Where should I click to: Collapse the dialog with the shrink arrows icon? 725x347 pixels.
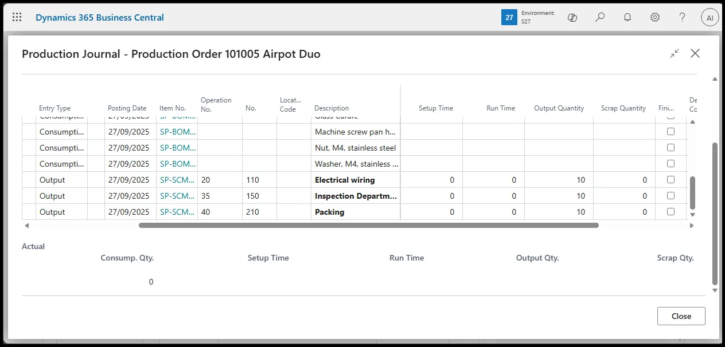click(x=675, y=53)
